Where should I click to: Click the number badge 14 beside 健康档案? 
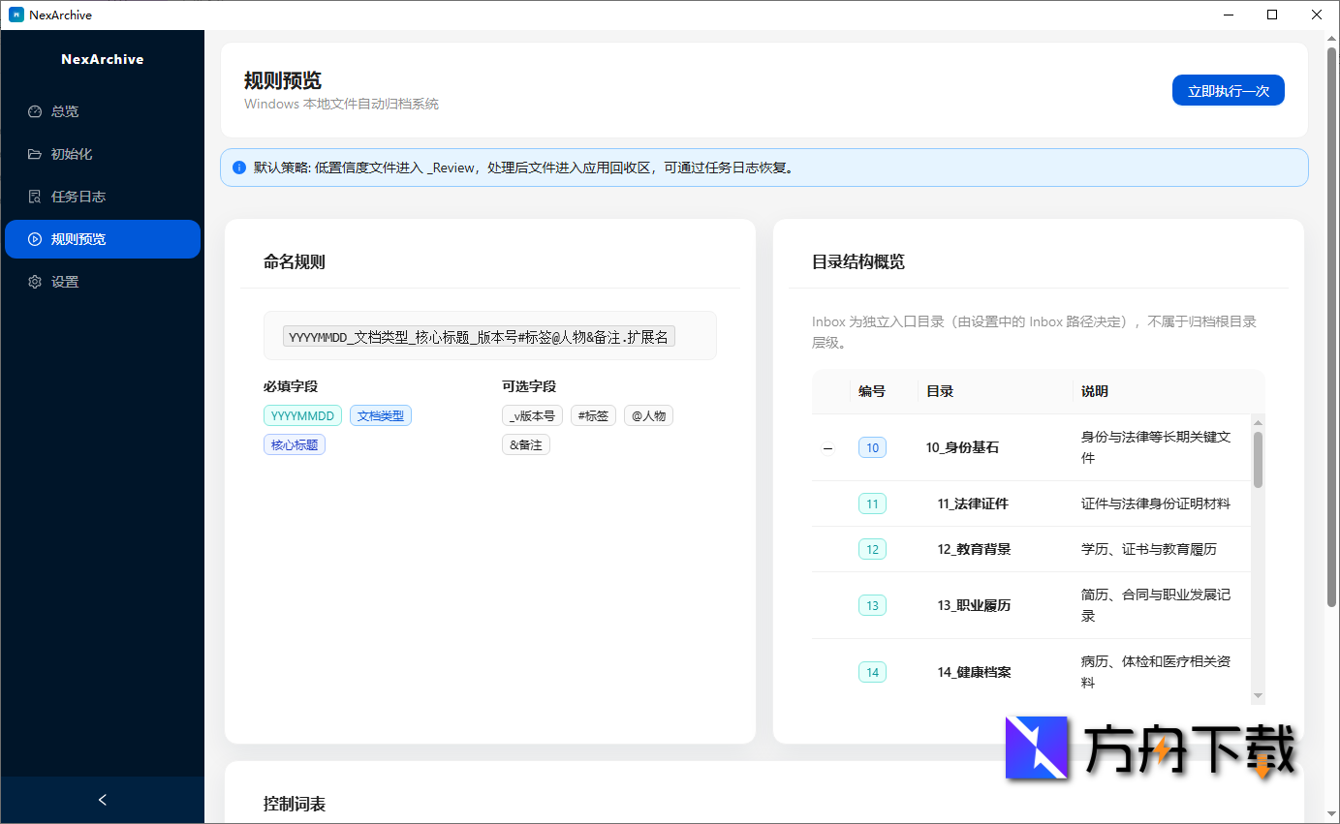click(872, 671)
